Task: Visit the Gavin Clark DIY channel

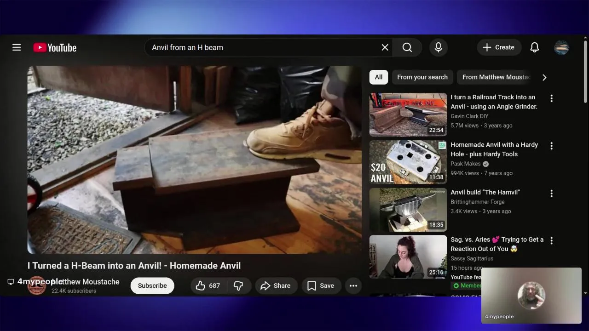Action: pos(469,116)
